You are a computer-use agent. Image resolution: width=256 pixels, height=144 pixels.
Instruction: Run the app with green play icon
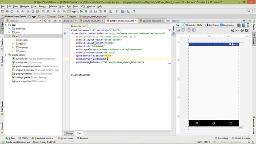[x=82, y=11]
